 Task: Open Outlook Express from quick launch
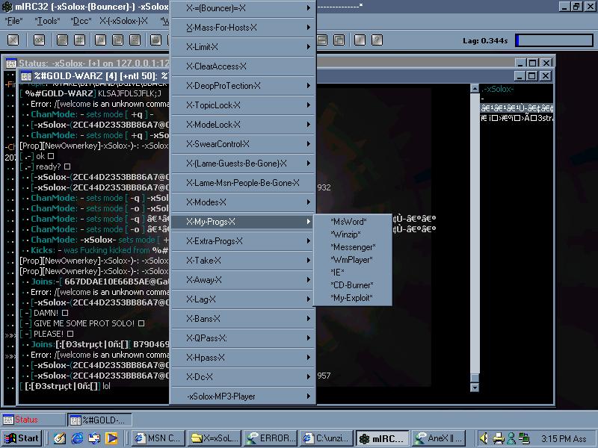tap(94, 438)
